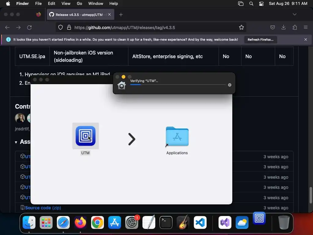The height and width of the screenshot is (235, 313).
Task: Open App Store from the Dock
Action: 115,222
